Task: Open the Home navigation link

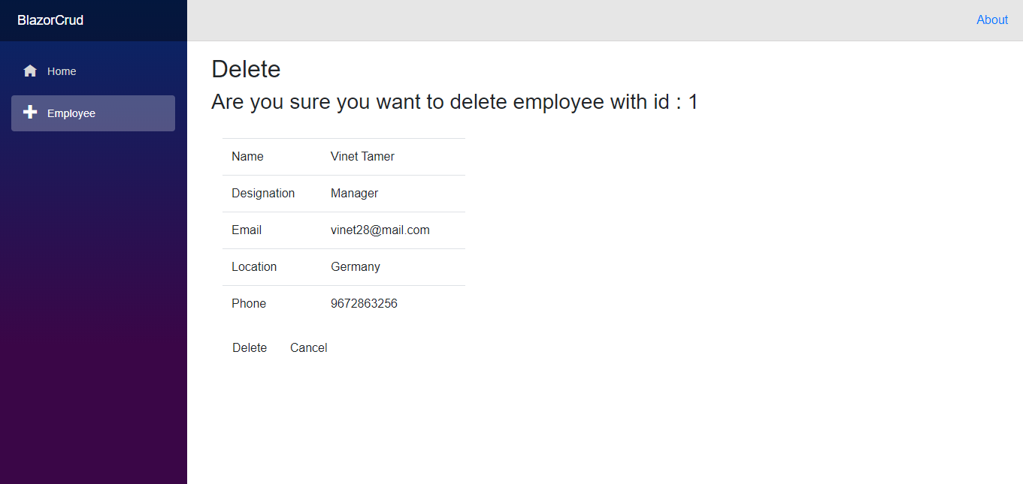Action: [62, 71]
